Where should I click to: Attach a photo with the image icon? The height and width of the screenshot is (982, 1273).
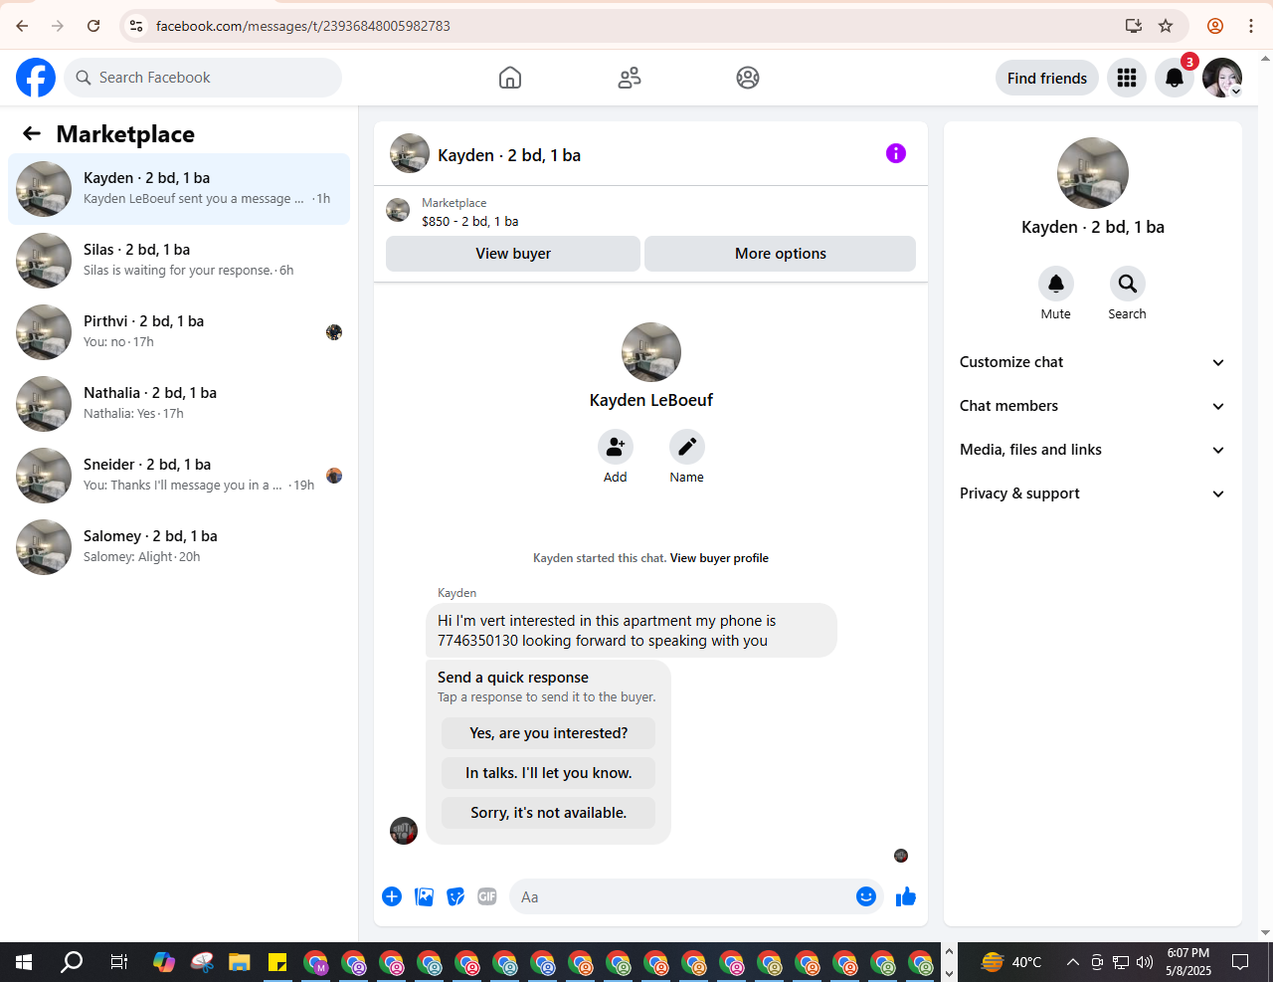pyautogui.click(x=424, y=896)
